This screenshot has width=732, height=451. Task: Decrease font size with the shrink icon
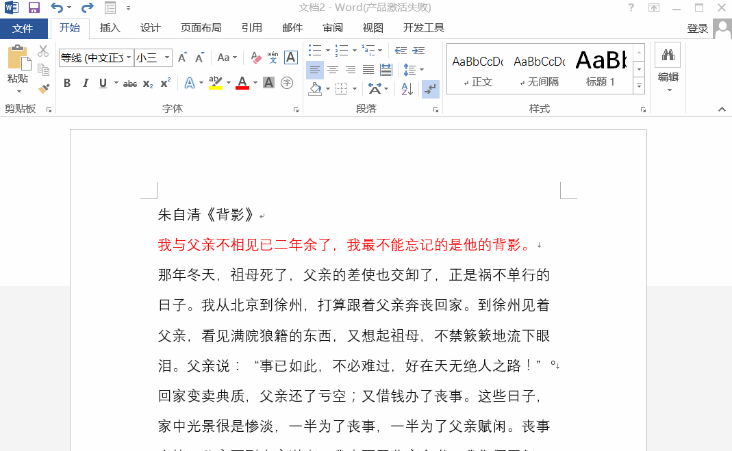pyautogui.click(x=199, y=57)
